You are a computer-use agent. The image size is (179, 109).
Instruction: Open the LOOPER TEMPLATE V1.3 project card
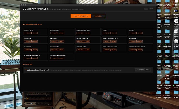pos(114,40)
